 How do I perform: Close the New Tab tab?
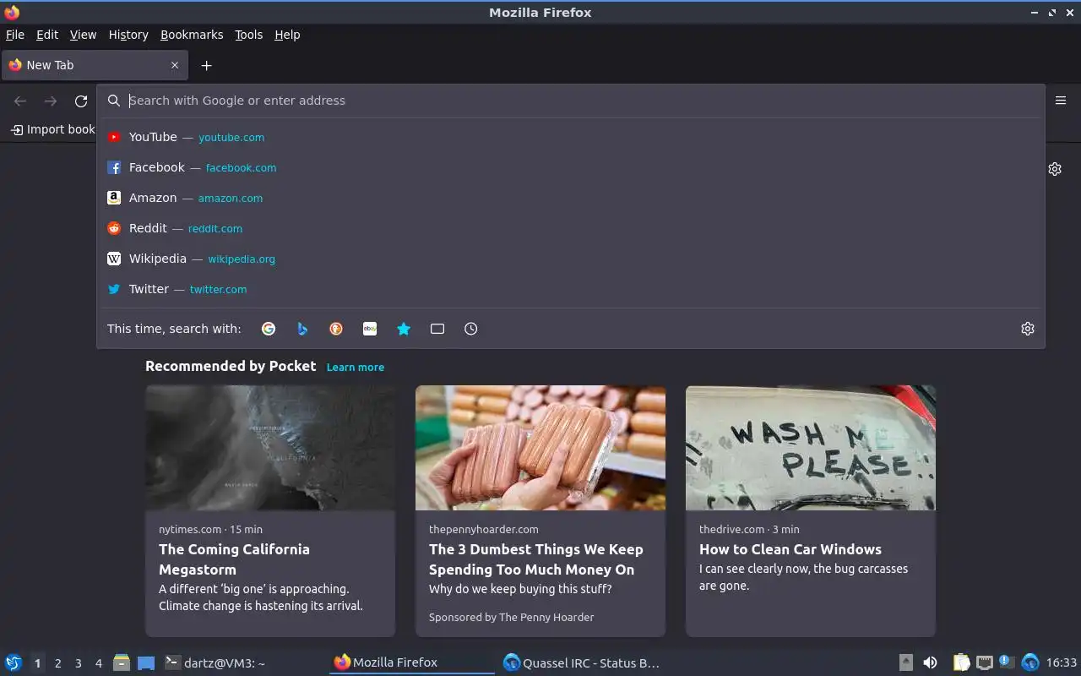(x=175, y=65)
